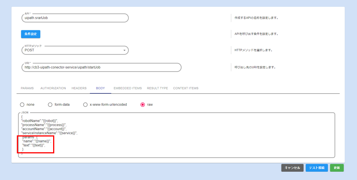Click the BODY tab
Image resolution: width=357 pixels, height=180 pixels.
[x=100, y=88]
